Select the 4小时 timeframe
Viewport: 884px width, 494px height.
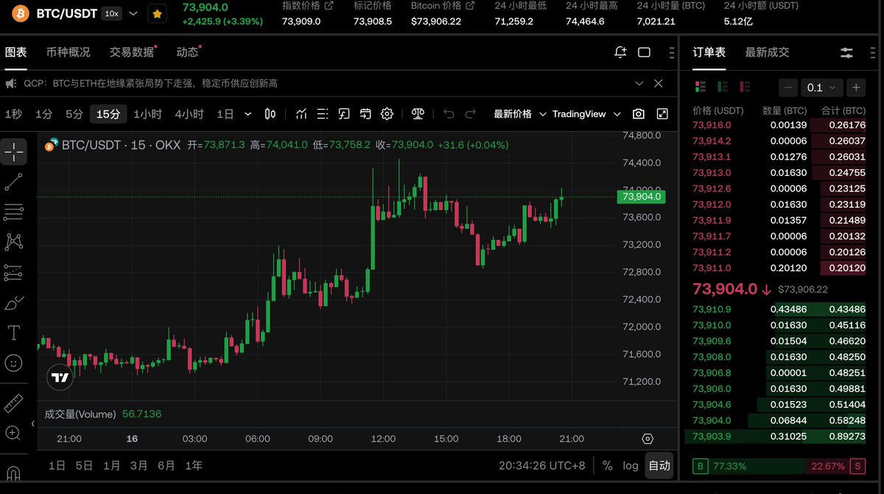(189, 114)
